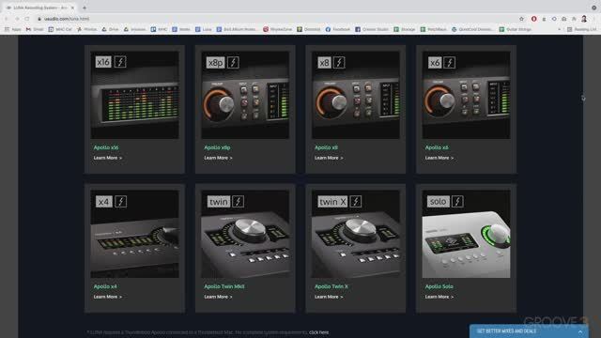Click the Apollo x8 title link

click(326, 147)
